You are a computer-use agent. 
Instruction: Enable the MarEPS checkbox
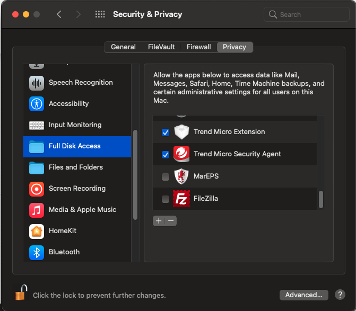point(166,177)
